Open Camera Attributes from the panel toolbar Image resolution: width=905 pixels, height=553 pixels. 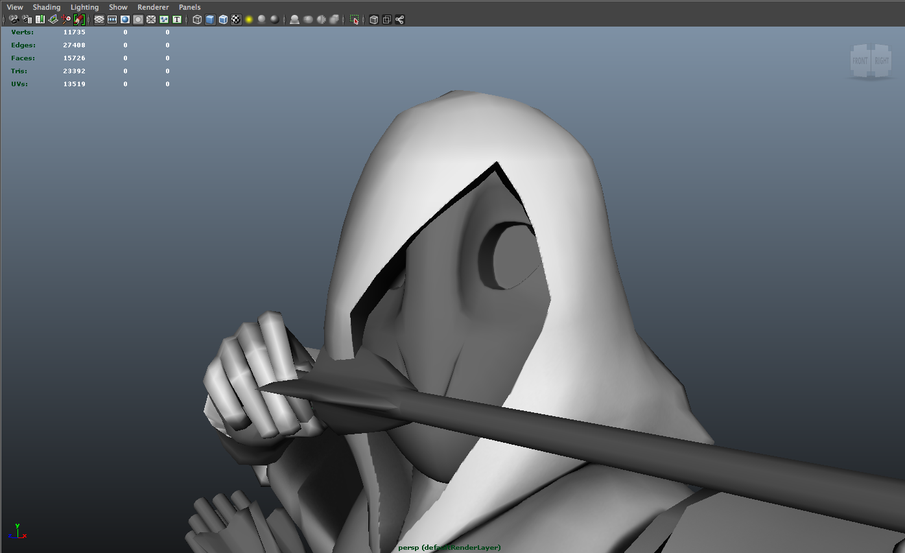[x=27, y=19]
